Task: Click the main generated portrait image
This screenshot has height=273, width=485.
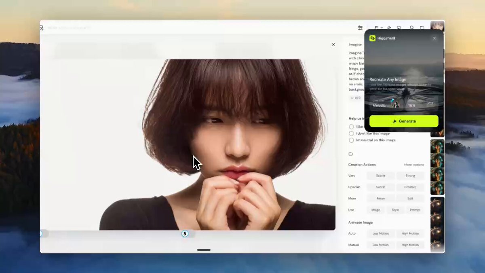Action: [x=217, y=144]
